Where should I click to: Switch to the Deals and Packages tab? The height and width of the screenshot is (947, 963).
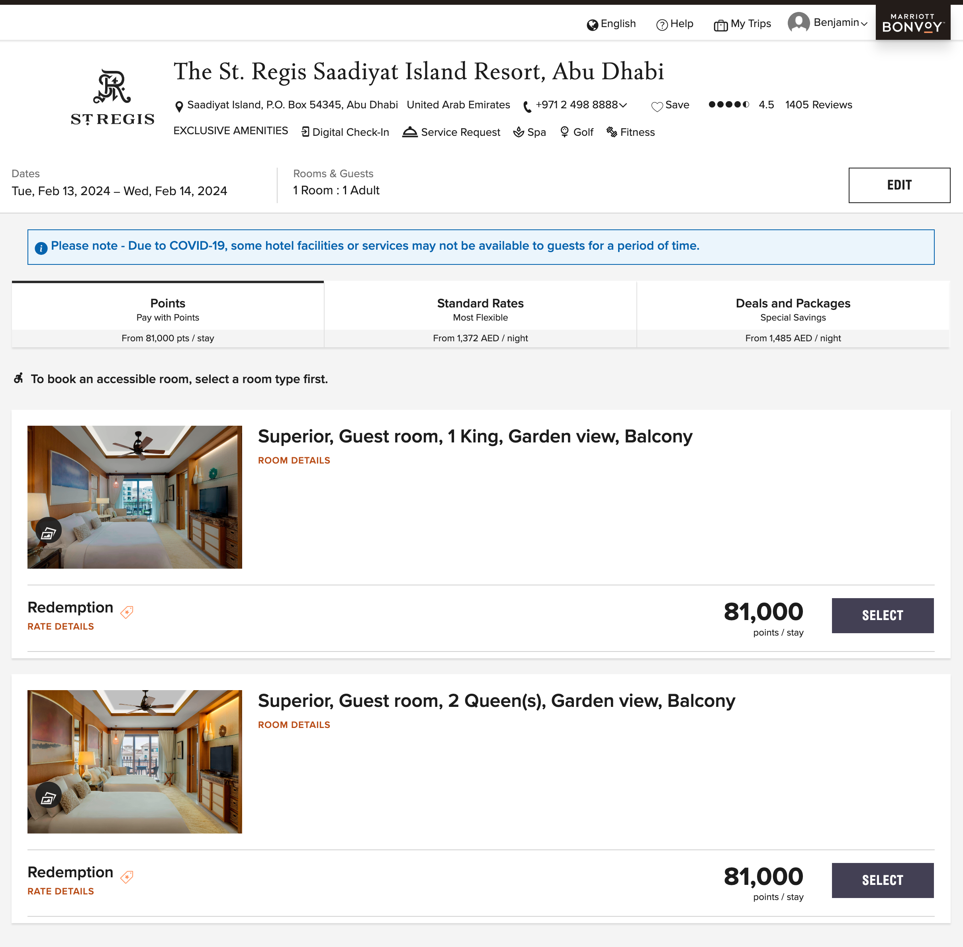(x=793, y=314)
